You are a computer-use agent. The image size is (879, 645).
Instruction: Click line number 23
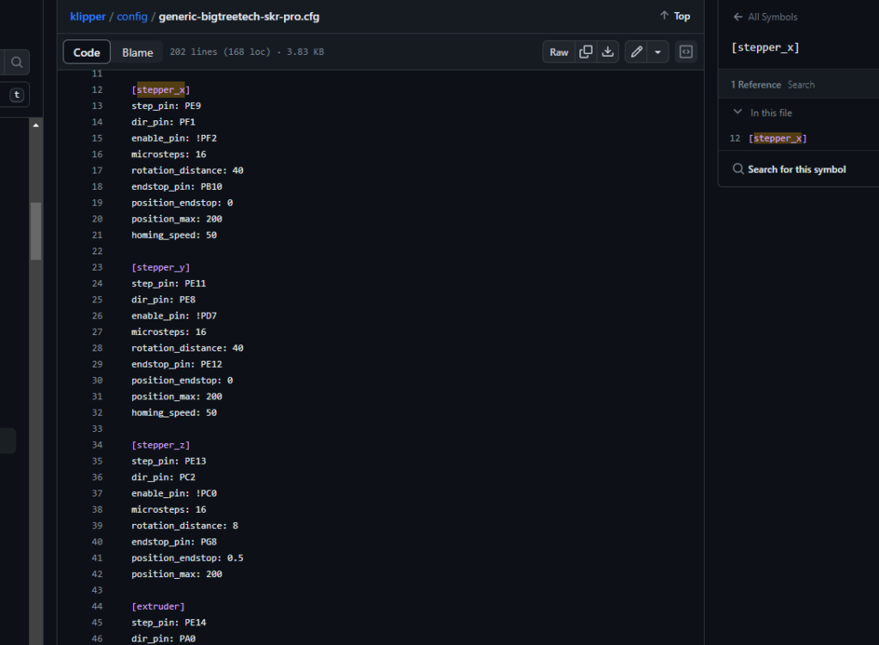coord(97,268)
